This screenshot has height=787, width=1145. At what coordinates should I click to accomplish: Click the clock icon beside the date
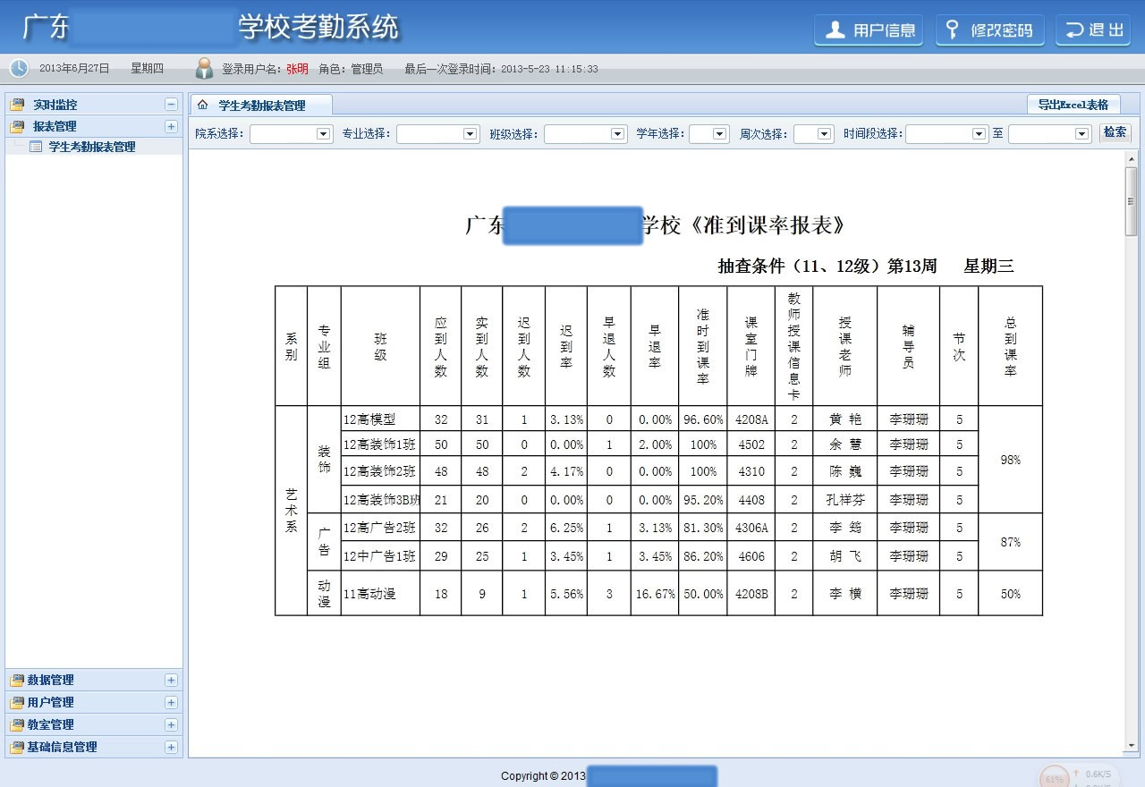[x=19, y=68]
